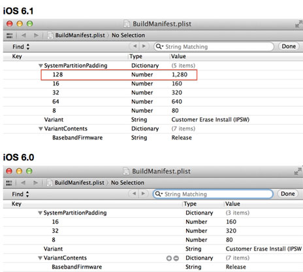Collapse SystemPartitionPadding in iOS 6.1 window
303x272 pixels.
point(40,66)
